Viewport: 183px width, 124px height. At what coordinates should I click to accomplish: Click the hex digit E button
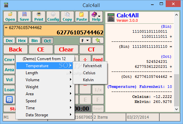[x=85, y=100]
